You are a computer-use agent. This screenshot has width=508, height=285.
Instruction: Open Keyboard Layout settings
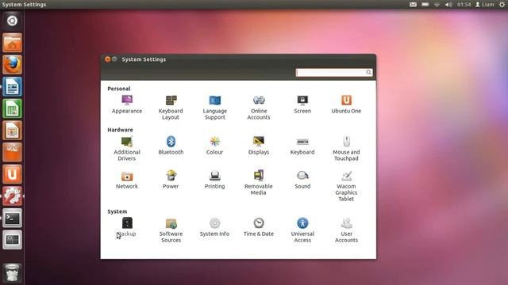point(171,108)
